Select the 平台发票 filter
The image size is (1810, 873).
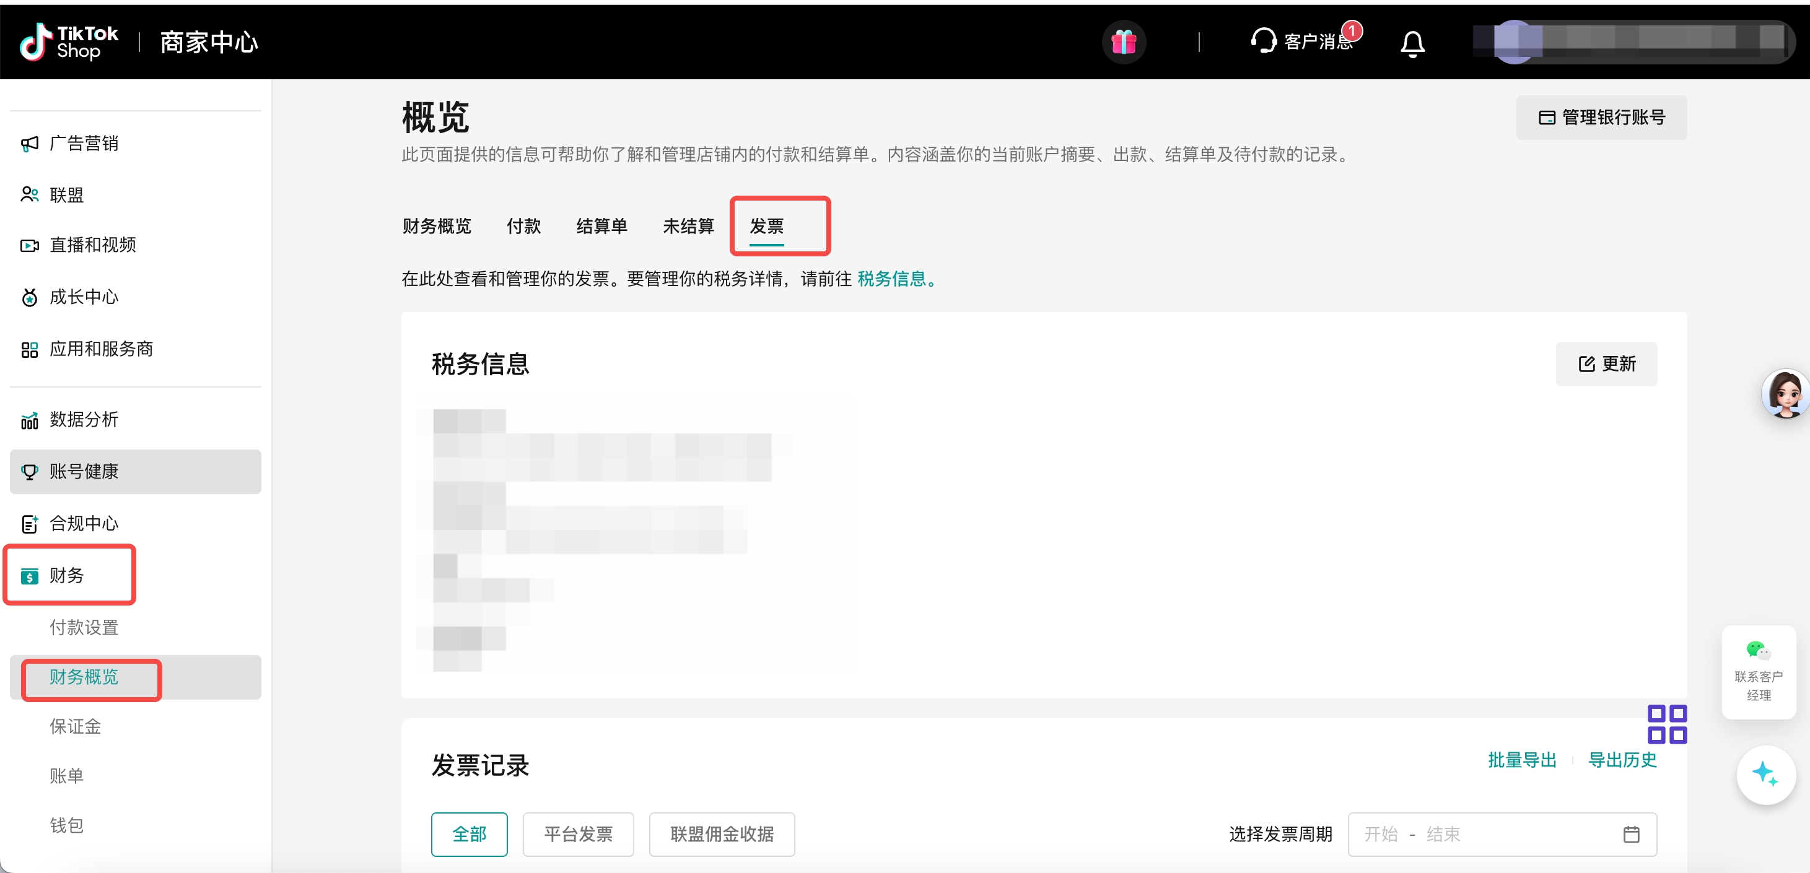click(x=577, y=833)
